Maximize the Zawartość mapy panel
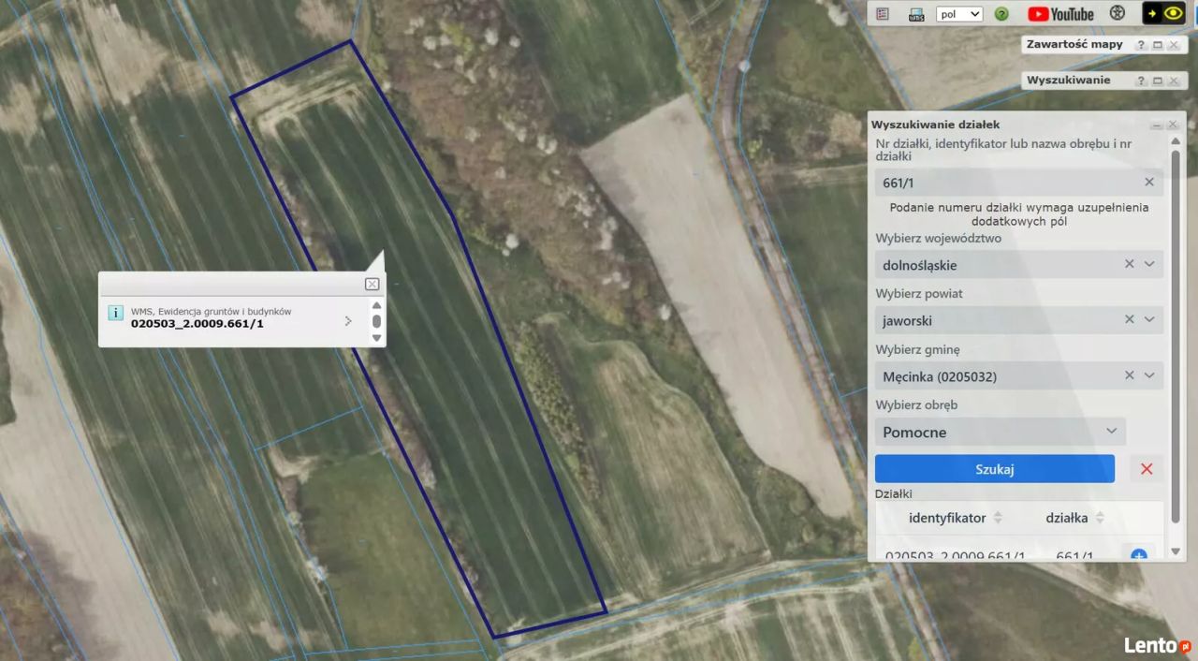Screen dimensions: 1198x661 tap(1157, 45)
